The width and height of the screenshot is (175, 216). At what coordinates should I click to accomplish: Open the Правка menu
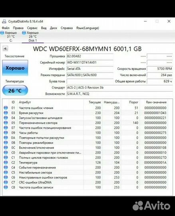(18, 28)
